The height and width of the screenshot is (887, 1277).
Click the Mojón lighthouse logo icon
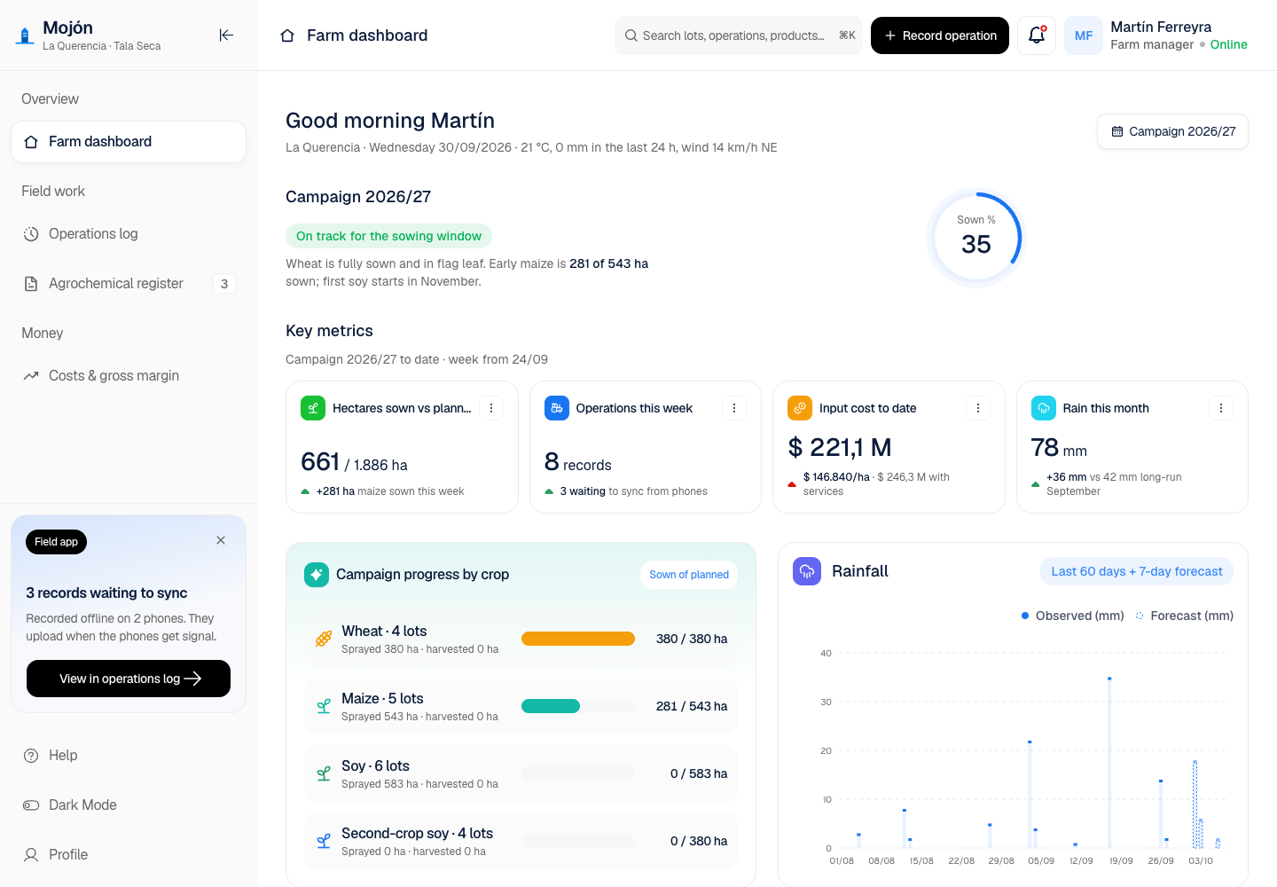(25, 35)
